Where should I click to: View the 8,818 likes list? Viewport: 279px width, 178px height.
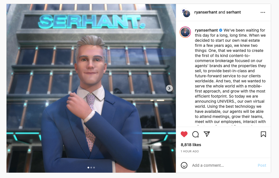[x=191, y=145]
